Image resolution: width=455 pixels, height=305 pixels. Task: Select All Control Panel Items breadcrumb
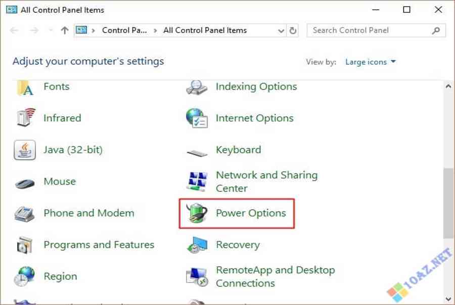pos(205,30)
